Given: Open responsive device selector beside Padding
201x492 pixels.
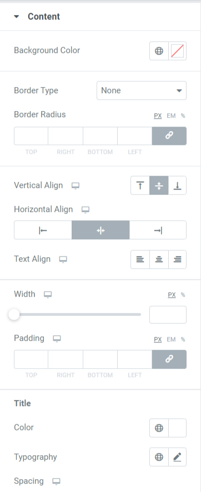Looking at the screenshot, I should pos(57,339).
